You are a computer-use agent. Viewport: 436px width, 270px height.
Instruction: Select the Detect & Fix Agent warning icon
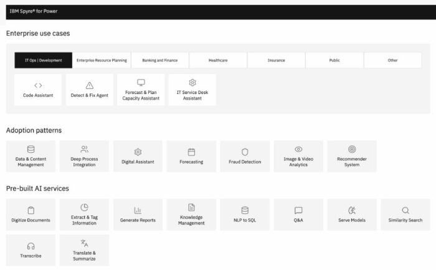90,85
